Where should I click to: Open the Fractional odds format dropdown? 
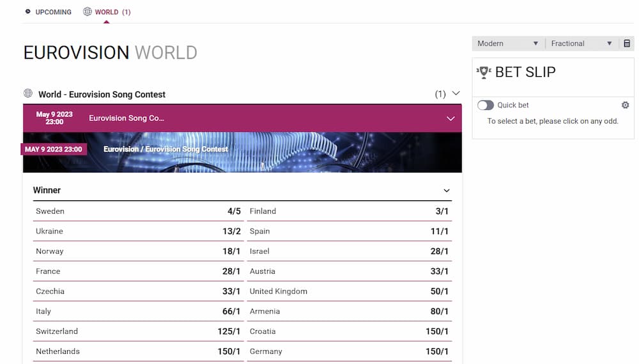click(581, 44)
